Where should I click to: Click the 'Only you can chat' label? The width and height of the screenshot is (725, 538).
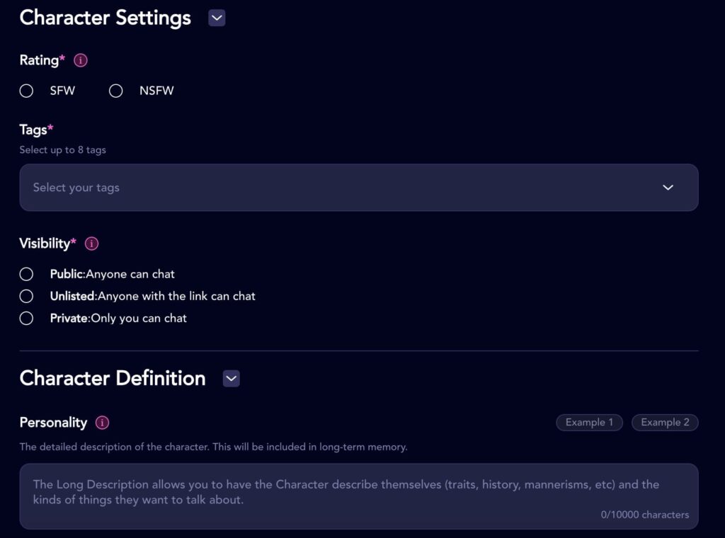coord(139,319)
